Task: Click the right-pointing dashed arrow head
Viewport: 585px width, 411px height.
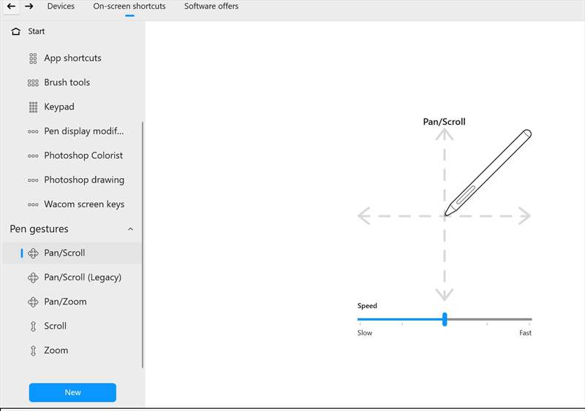Action: [525, 216]
